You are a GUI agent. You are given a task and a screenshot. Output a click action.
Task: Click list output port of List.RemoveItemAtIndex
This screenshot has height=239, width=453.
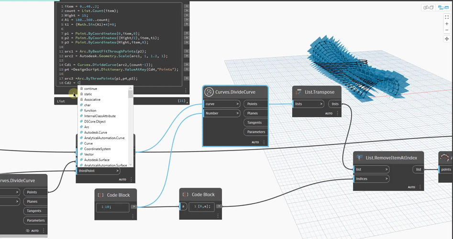[419, 169]
